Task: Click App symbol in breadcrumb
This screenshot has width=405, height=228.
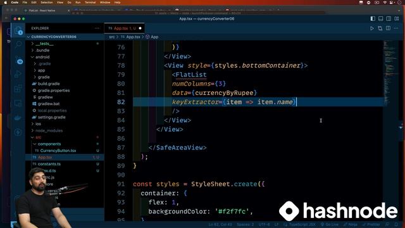Action: click(x=154, y=37)
